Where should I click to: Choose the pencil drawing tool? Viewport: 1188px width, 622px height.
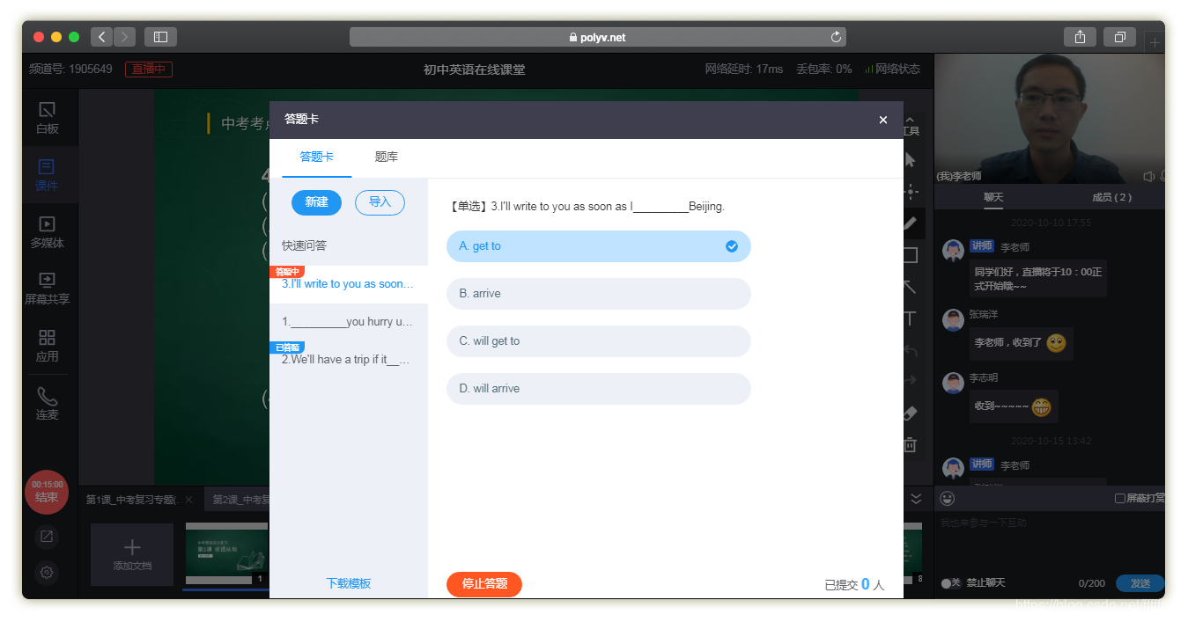(911, 223)
